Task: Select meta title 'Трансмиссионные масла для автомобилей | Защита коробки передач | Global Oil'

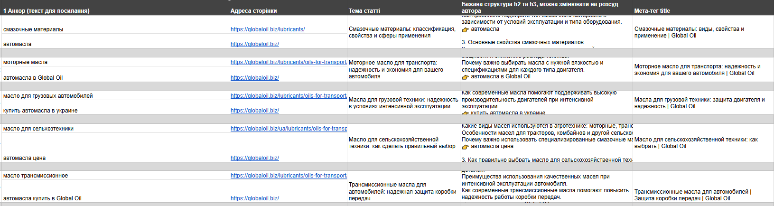Action: (x=703, y=187)
